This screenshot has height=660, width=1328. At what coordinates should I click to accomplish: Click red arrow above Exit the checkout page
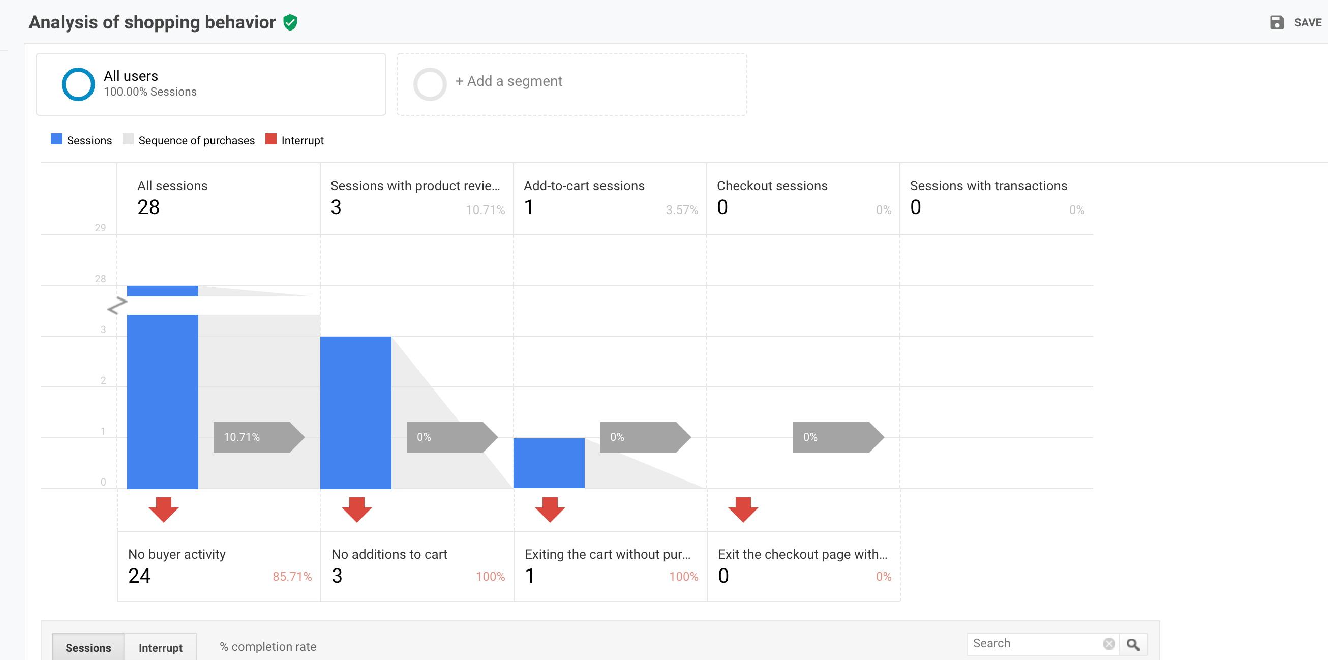[743, 509]
